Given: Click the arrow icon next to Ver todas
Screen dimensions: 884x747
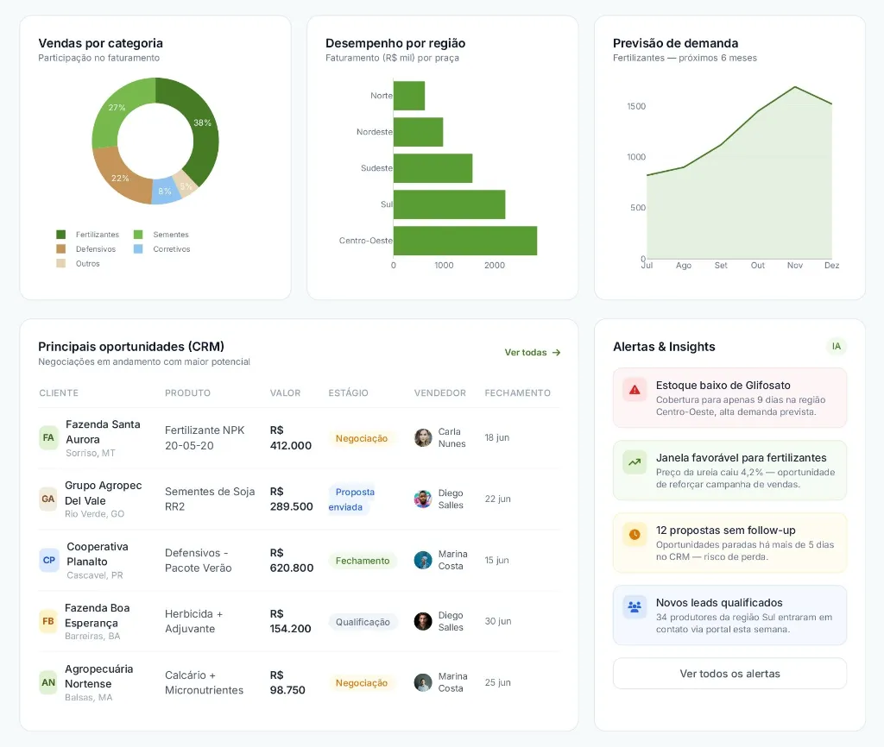Looking at the screenshot, I should point(557,353).
